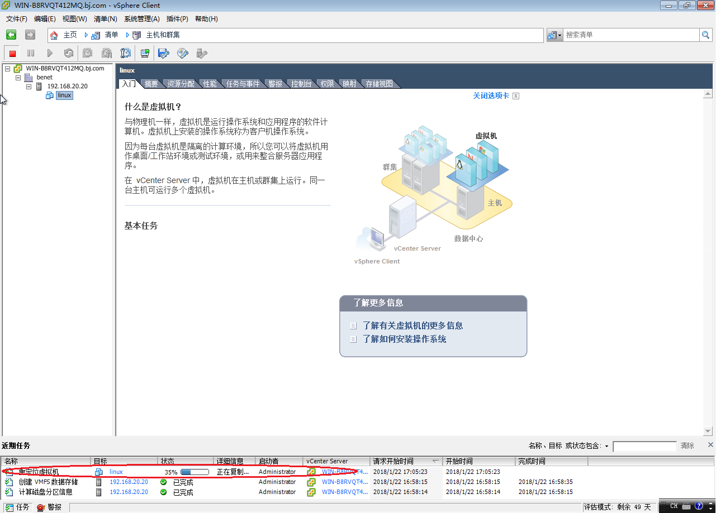Open the 清单(N) menu
Viewport: 716px width, 513px height.
pyautogui.click(x=105, y=19)
